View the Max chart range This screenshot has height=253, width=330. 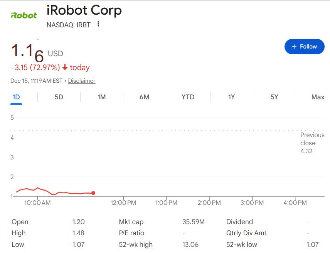coord(318,97)
